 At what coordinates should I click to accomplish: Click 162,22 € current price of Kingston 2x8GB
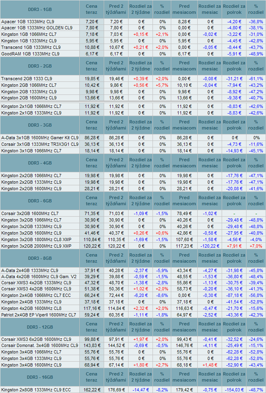(x=92, y=390)
